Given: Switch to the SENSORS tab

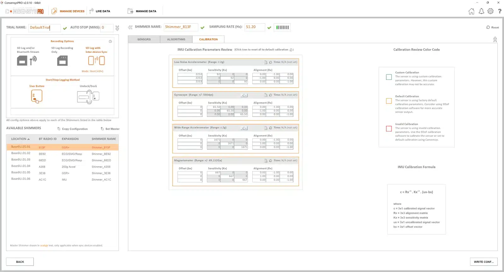Looking at the screenshot, I should (144, 39).
